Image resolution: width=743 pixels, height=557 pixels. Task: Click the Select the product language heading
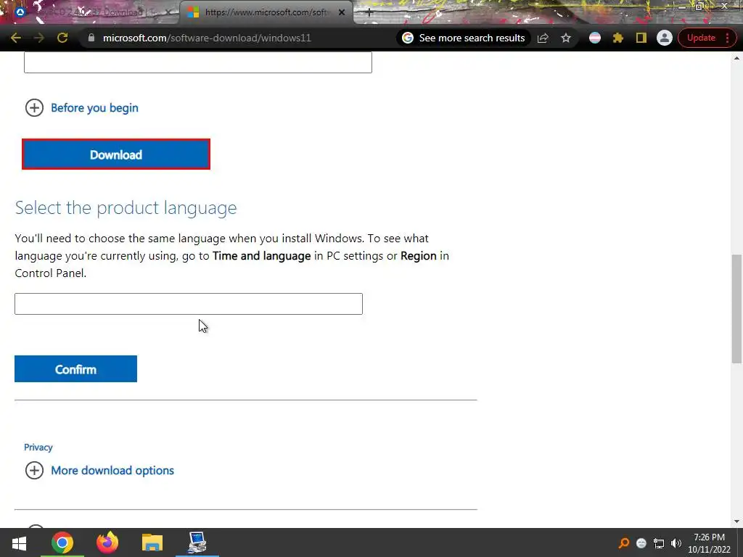point(126,208)
